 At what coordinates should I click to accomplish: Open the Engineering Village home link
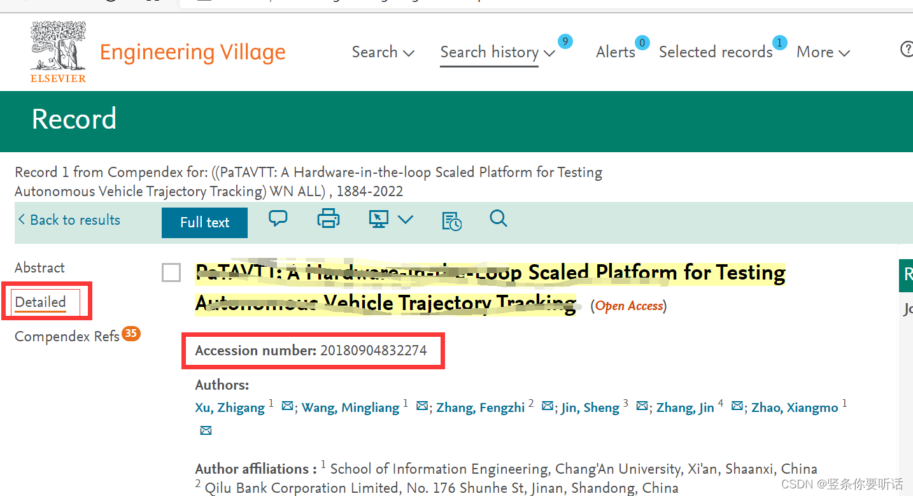click(x=193, y=52)
